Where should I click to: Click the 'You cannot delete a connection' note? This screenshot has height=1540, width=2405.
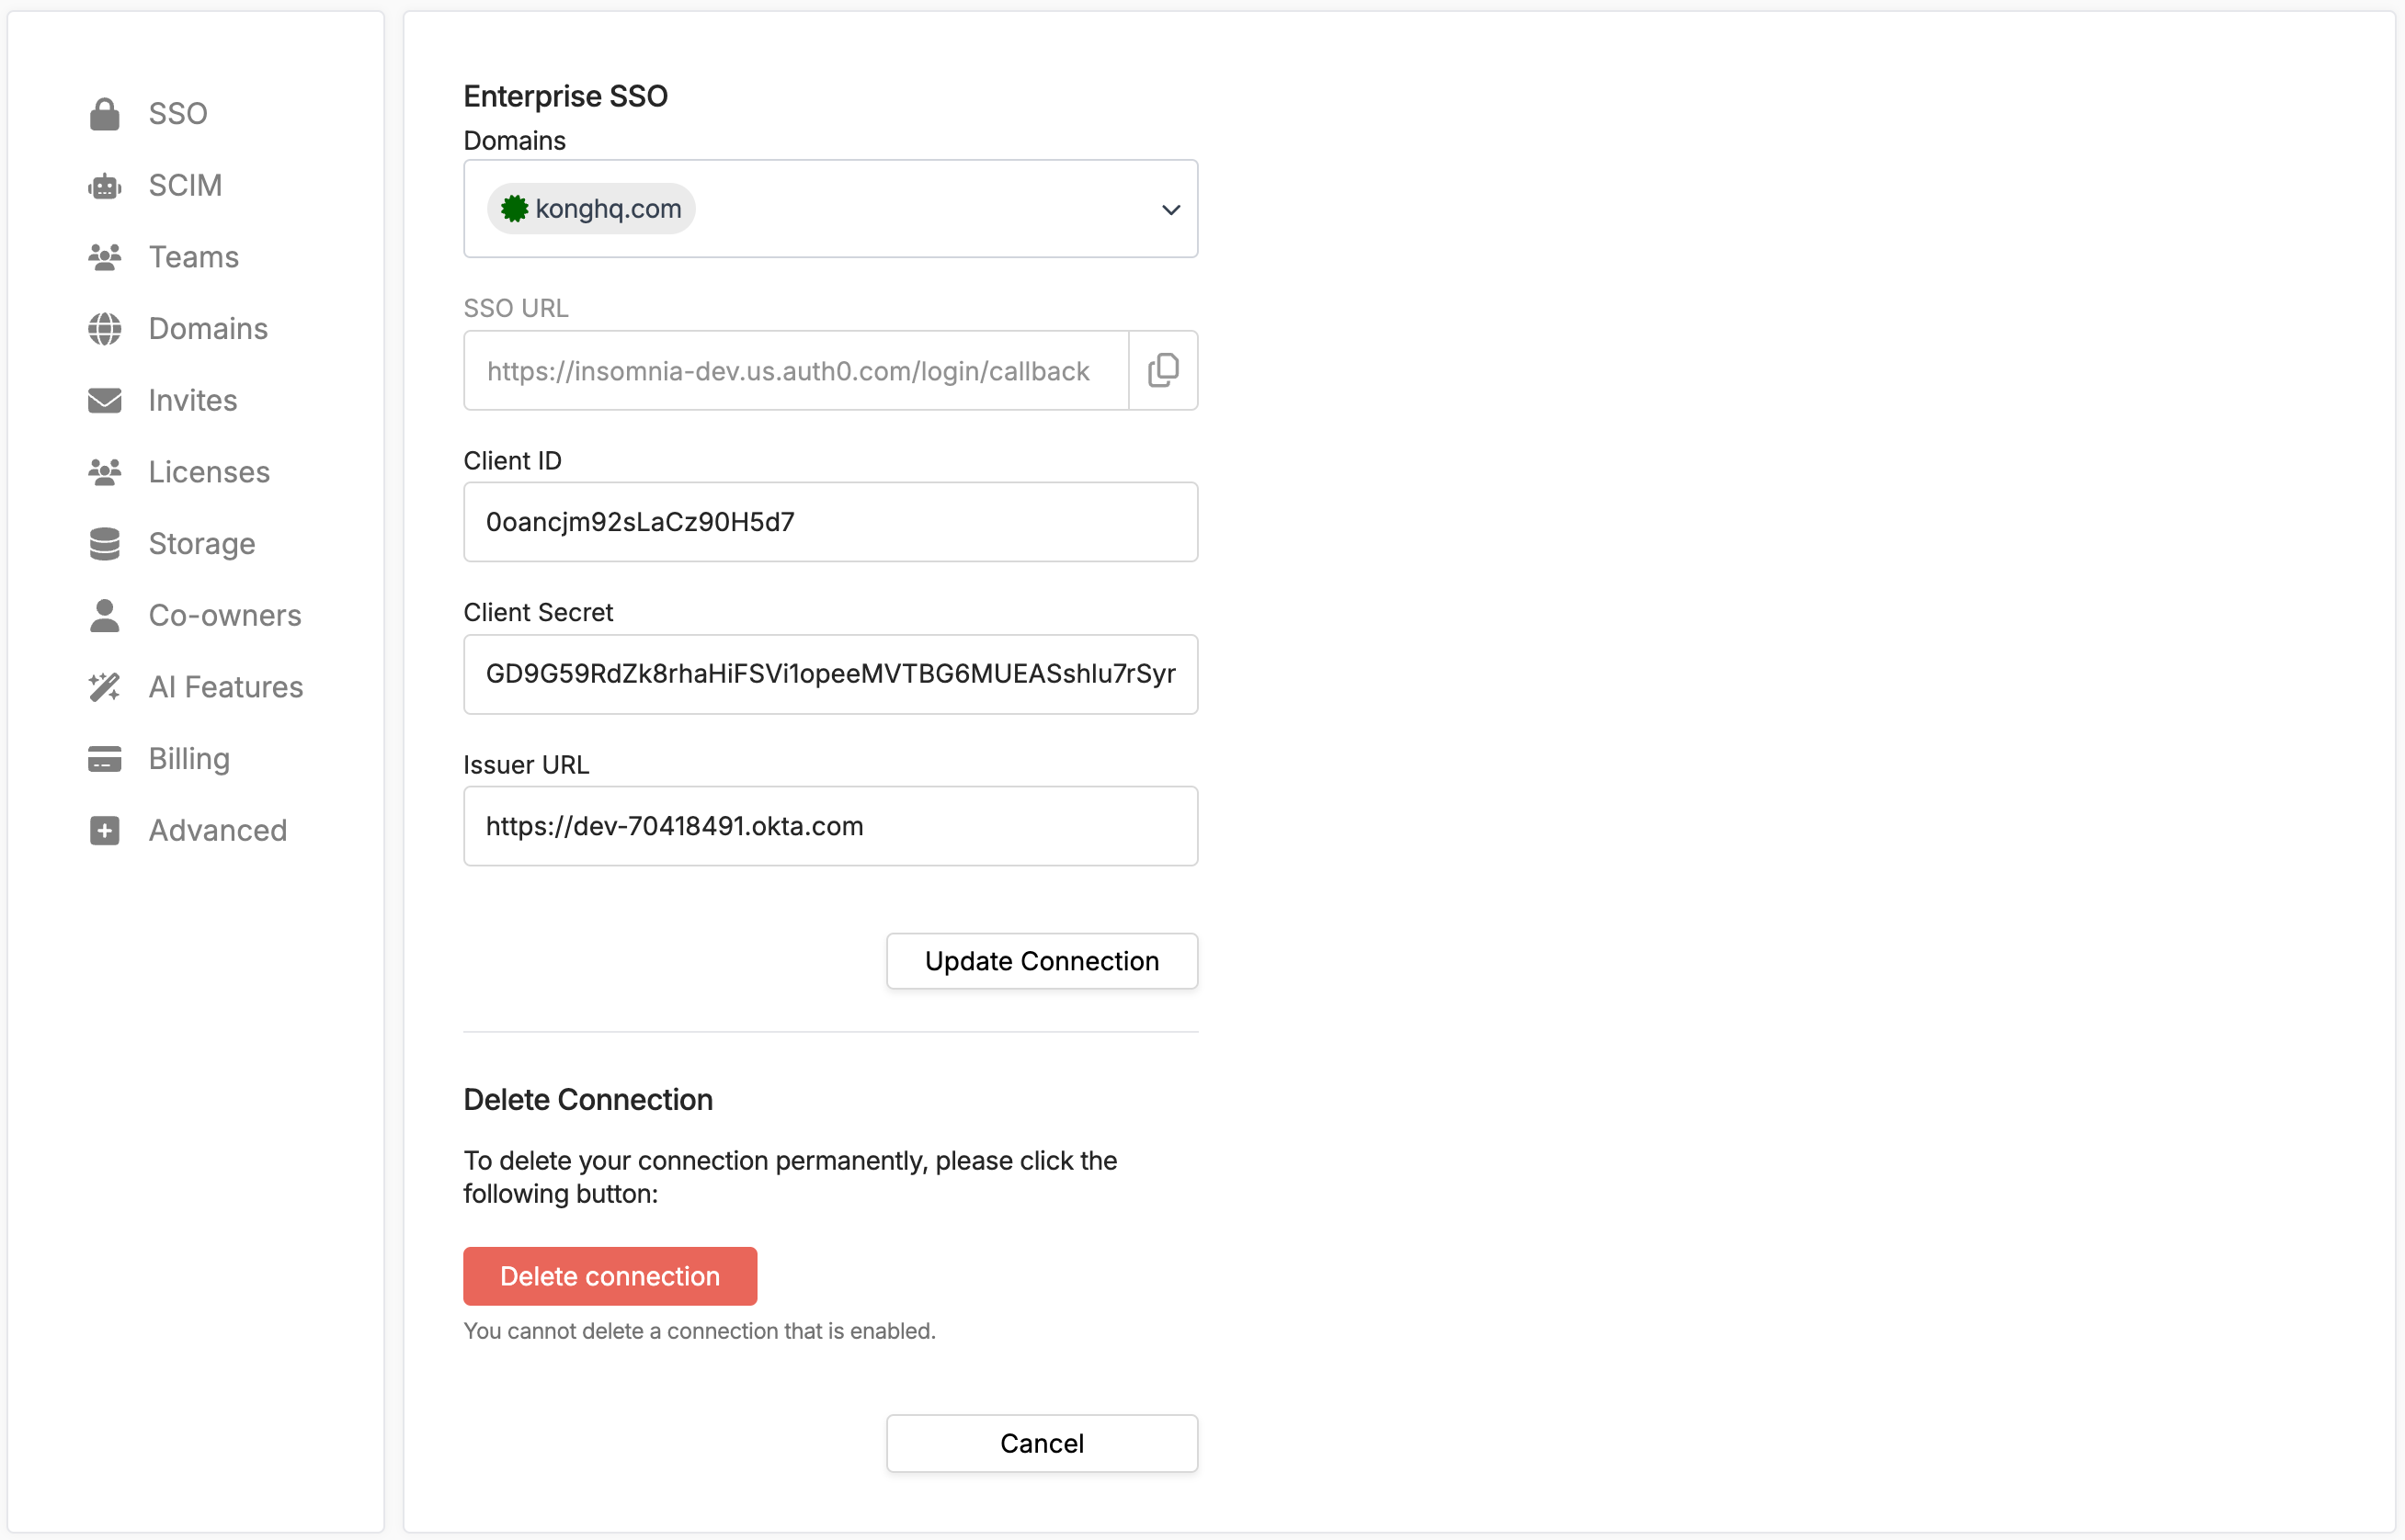[700, 1331]
